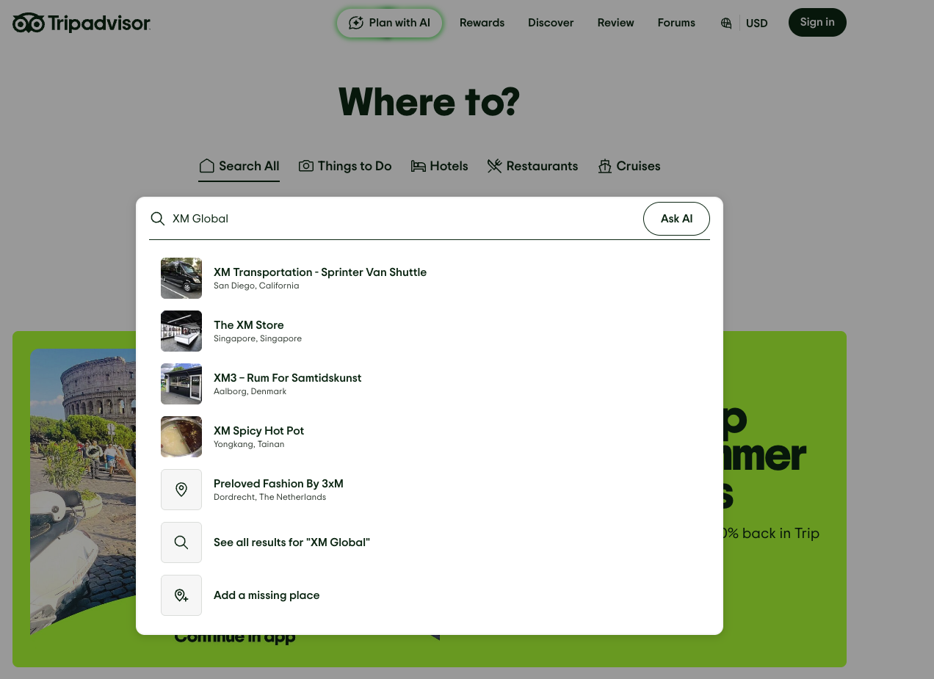
Task: Click the Aalborg, Denmark text
Action: click(250, 392)
